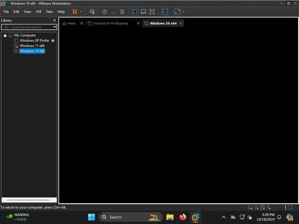The height and width of the screenshot is (224, 299).
Task: Open the Copilot preview icon
Action: (x=290, y=217)
